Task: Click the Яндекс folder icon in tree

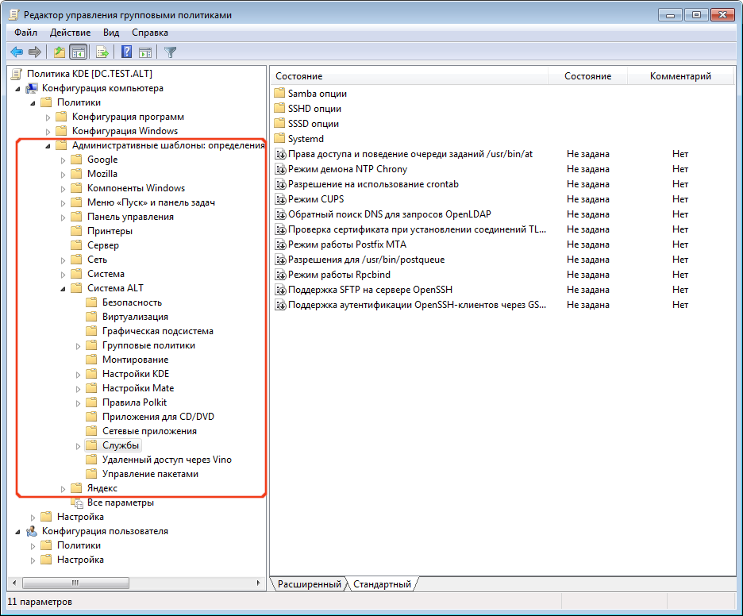Action: pyautogui.click(x=76, y=488)
